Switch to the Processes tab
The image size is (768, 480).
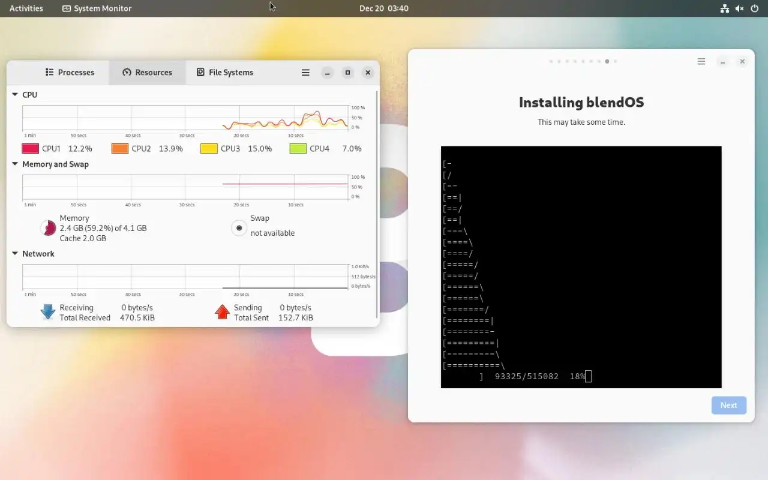point(70,72)
